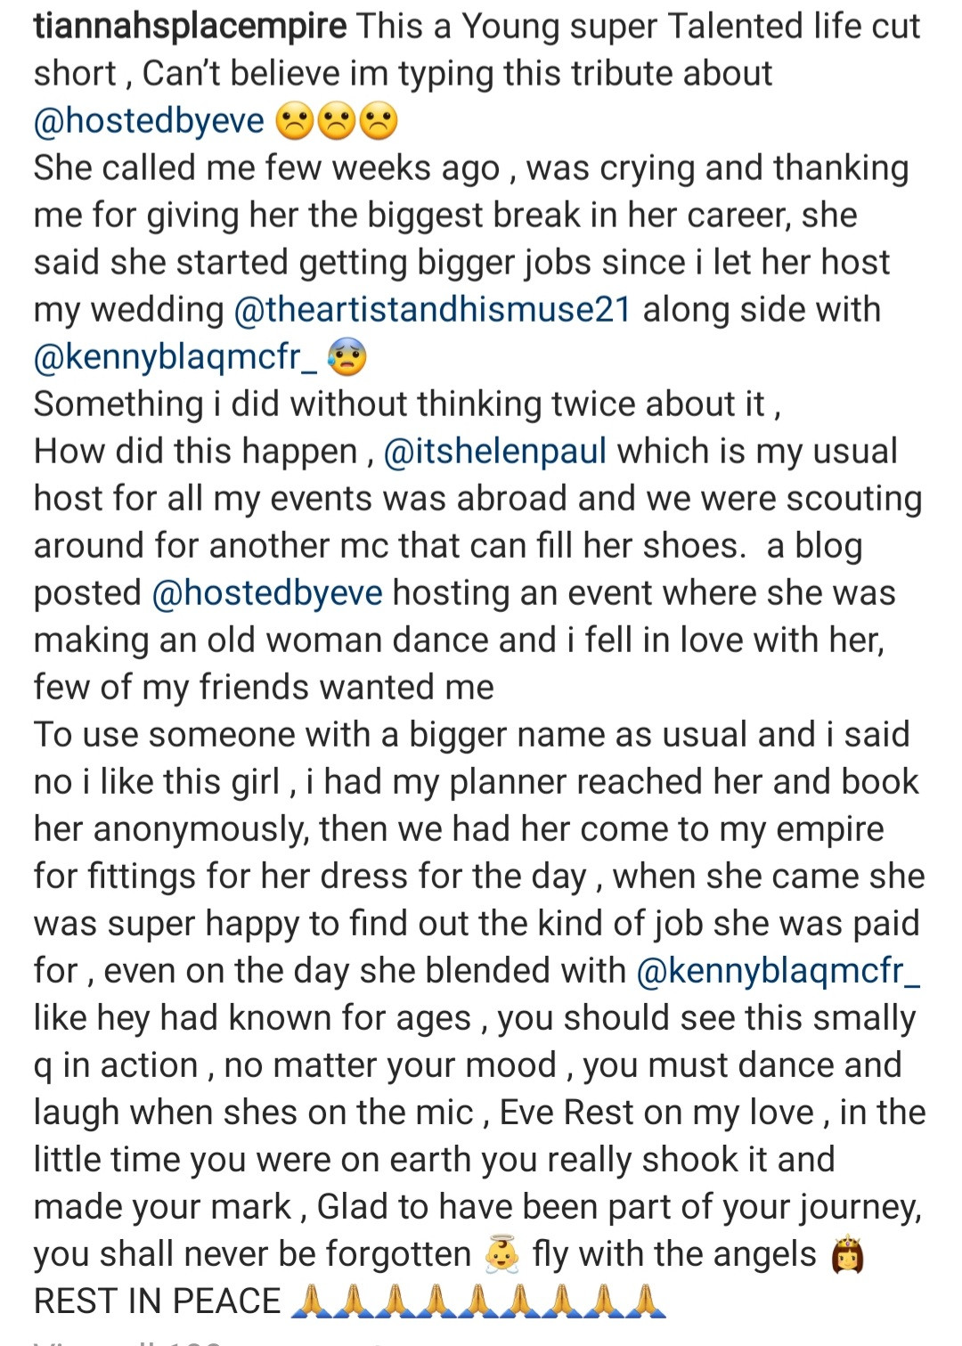Click the first praying hands emoji
Viewport: 962px width, 1346px height.
click(311, 1301)
